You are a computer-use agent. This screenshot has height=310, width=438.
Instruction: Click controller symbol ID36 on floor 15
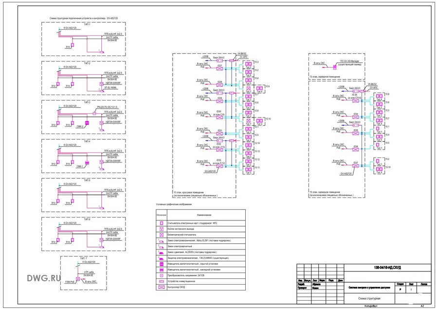(355, 150)
